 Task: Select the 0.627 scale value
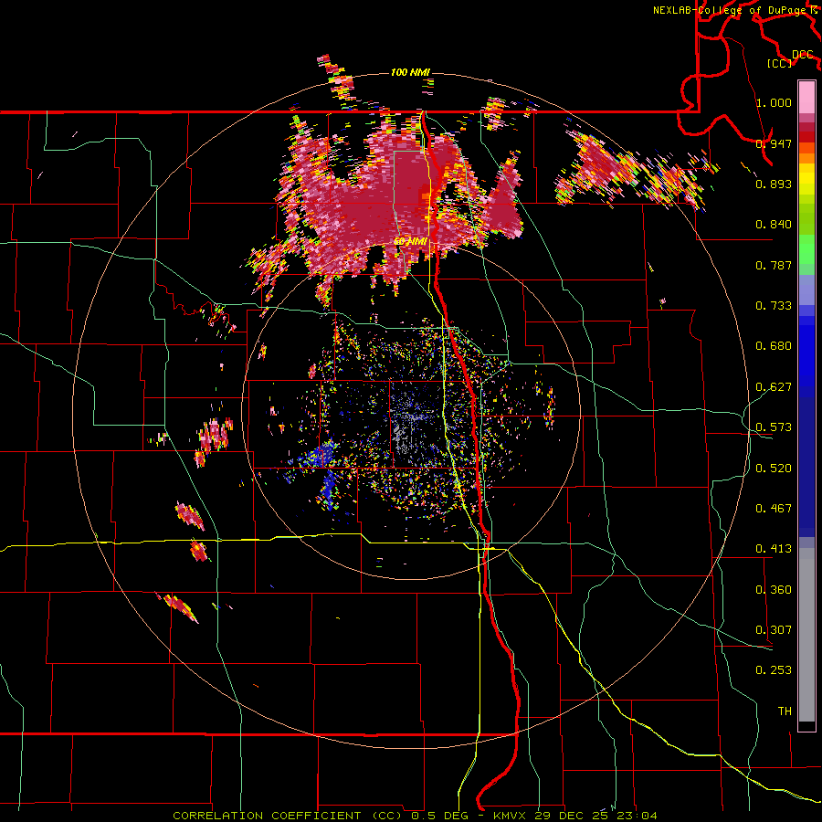tap(774, 387)
